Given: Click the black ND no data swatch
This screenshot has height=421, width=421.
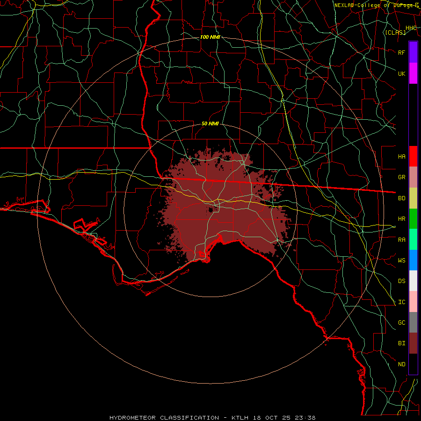Looking at the screenshot, I should [413, 364].
